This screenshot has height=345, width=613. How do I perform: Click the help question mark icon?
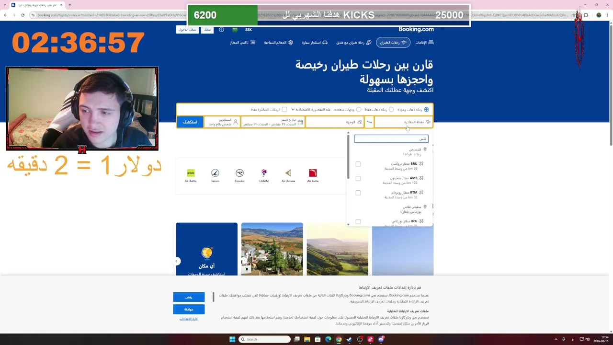click(x=221, y=30)
